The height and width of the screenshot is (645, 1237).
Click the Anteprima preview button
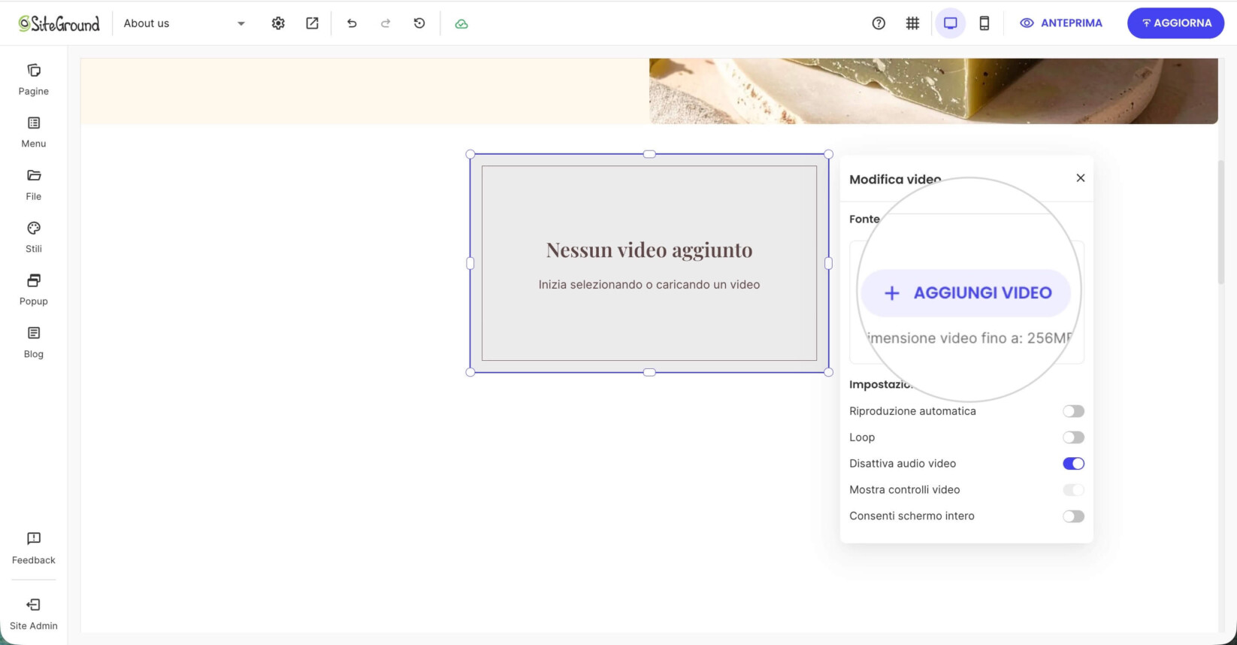[1061, 23]
